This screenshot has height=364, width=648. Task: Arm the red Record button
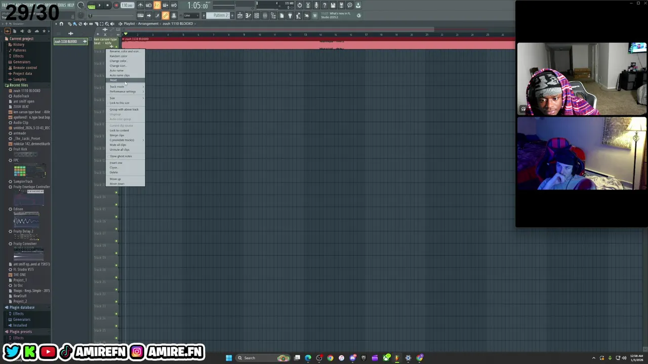(116, 6)
